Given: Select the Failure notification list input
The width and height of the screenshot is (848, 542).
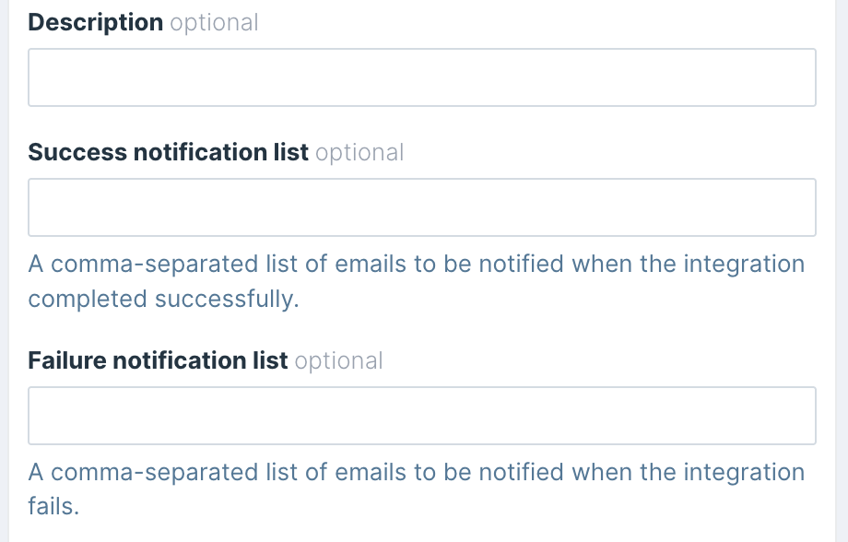Looking at the screenshot, I should [421, 416].
